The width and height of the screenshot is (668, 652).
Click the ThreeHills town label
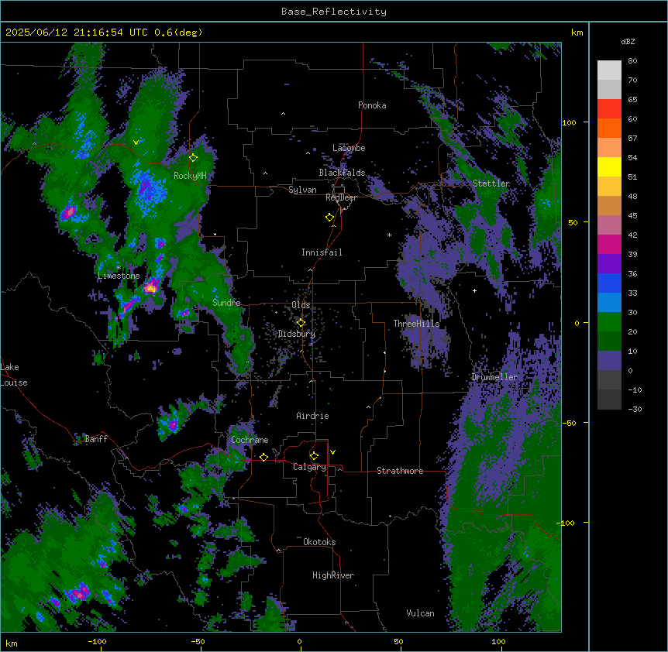(416, 324)
